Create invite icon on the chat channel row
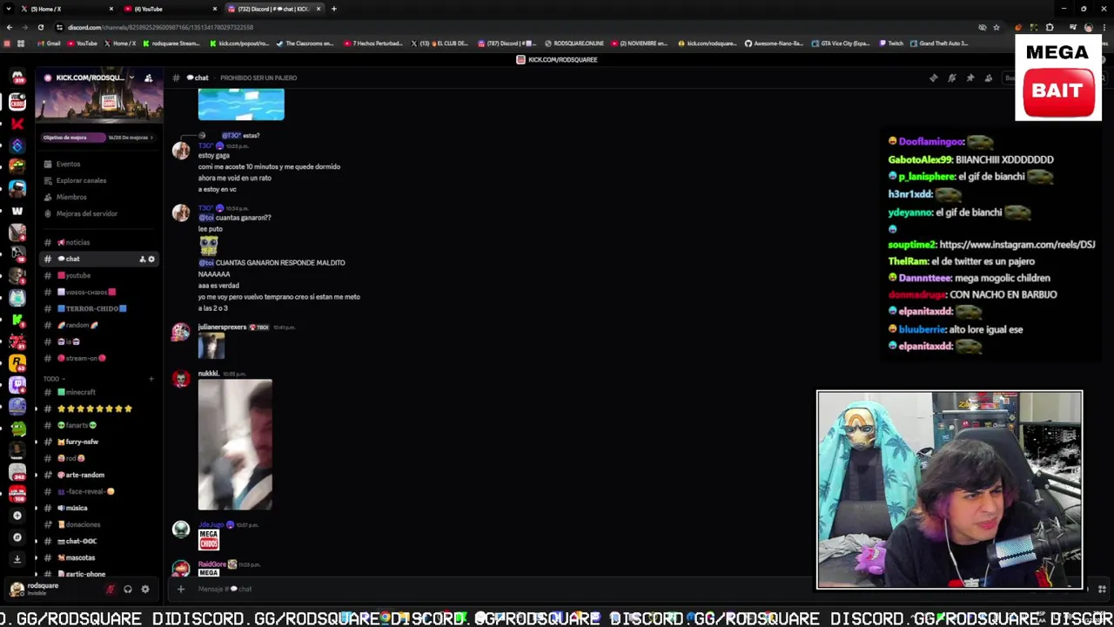Viewport: 1114px width, 627px height. pyautogui.click(x=142, y=259)
